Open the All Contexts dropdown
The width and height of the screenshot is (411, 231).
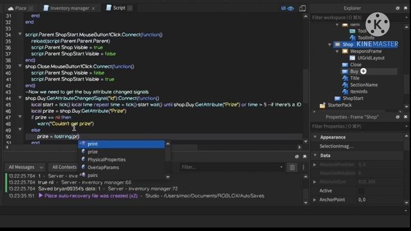click(x=64, y=167)
